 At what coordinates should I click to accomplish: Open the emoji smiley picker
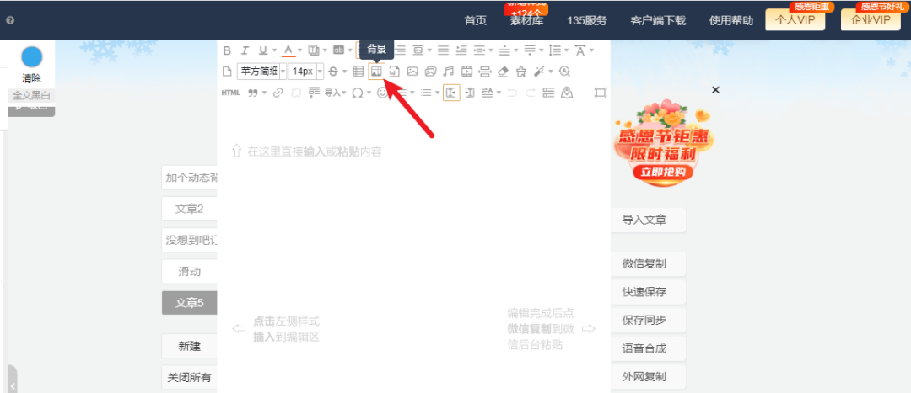[x=382, y=93]
